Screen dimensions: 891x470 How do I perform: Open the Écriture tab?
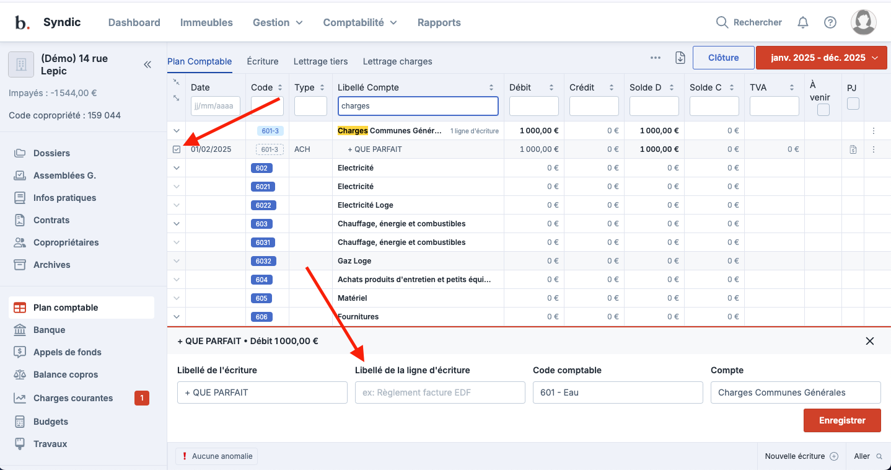[x=263, y=61]
